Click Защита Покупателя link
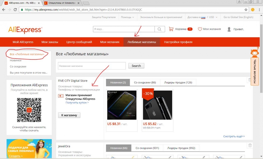Viewport: 263px width, 159px height. [x=104, y=17]
